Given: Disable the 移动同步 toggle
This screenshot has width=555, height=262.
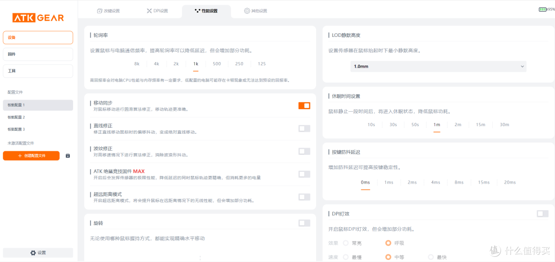Looking at the screenshot, I should tap(304, 106).
